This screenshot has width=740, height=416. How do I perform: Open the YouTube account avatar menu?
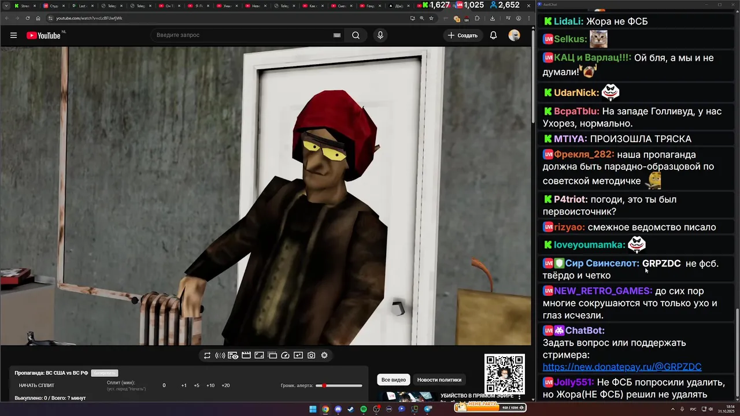514,35
